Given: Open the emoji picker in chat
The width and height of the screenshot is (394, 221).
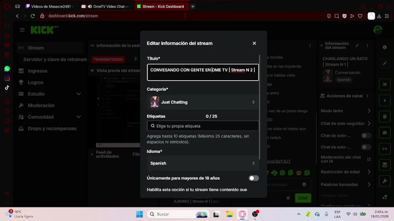Looking at the screenshot, I should (x=304, y=184).
